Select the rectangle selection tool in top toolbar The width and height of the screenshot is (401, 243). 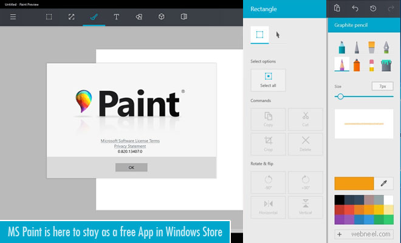tap(49, 17)
